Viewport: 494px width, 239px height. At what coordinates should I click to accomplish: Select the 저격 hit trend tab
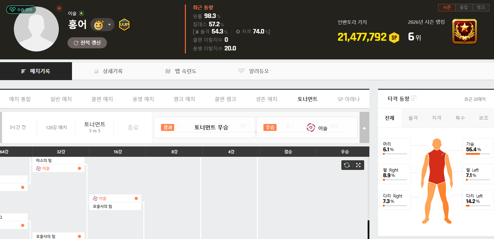tap(437, 118)
